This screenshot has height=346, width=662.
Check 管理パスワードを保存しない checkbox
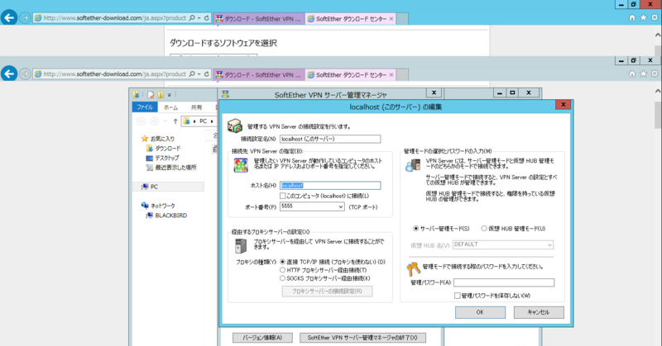tap(458, 296)
